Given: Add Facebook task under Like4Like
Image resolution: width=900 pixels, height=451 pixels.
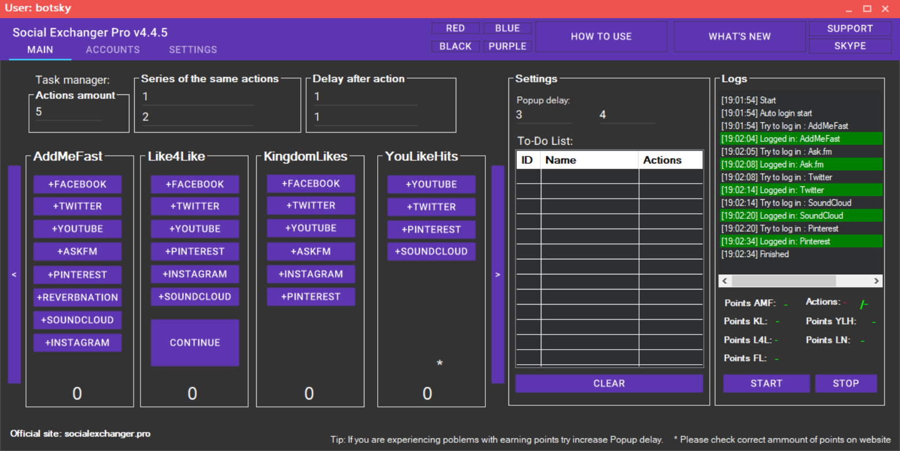Looking at the screenshot, I should coord(195,185).
